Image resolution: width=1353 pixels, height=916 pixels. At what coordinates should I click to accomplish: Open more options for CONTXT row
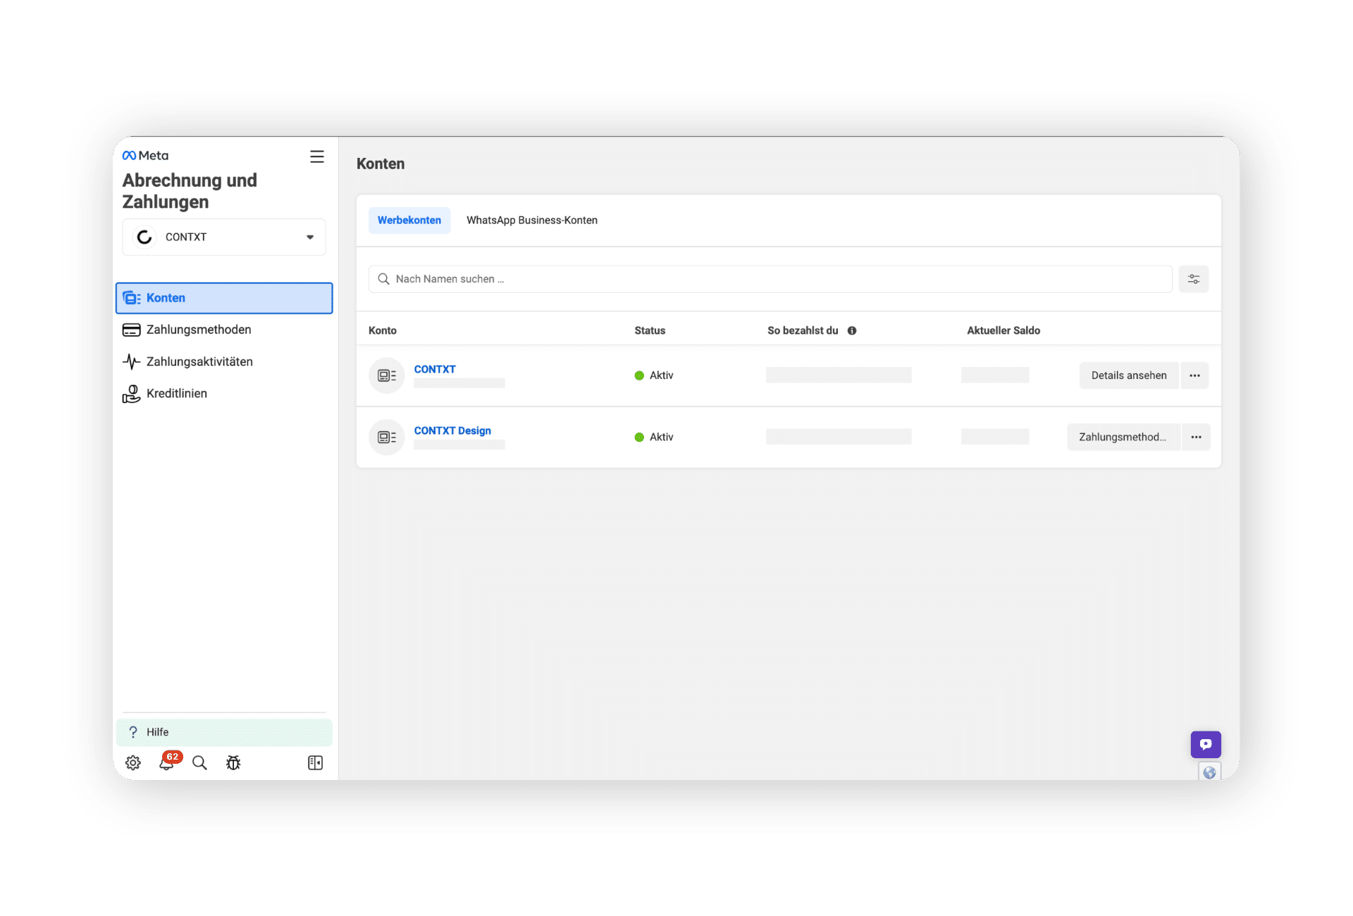pyautogui.click(x=1195, y=376)
